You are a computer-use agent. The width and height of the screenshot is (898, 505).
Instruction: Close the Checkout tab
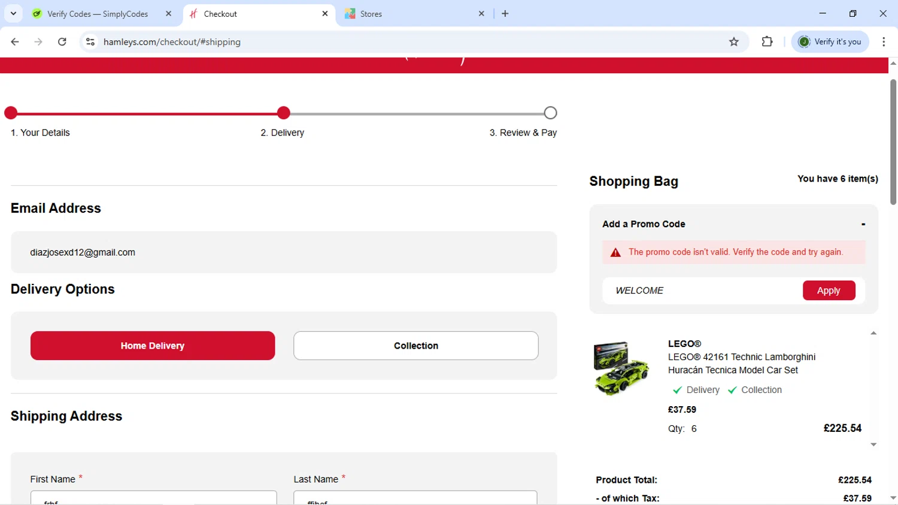(x=325, y=14)
